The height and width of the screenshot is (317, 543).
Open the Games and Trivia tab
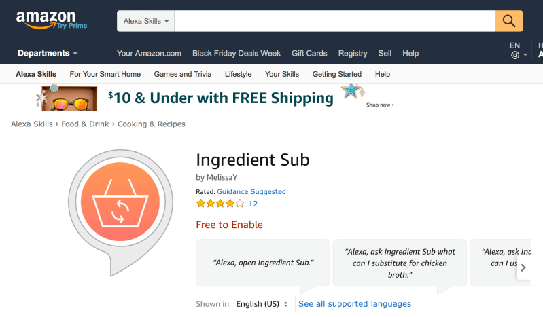(183, 74)
